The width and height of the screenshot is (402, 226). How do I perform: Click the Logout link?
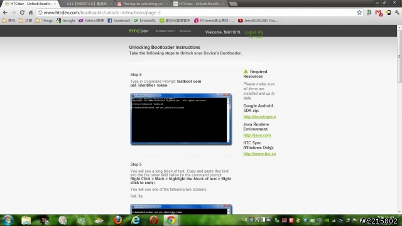pyautogui.click(x=250, y=32)
